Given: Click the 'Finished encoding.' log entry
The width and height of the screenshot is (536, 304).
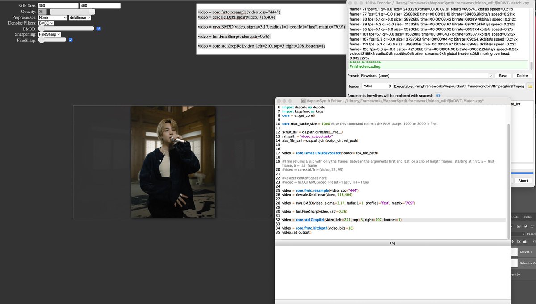Looking at the screenshot, I should pos(365,66).
